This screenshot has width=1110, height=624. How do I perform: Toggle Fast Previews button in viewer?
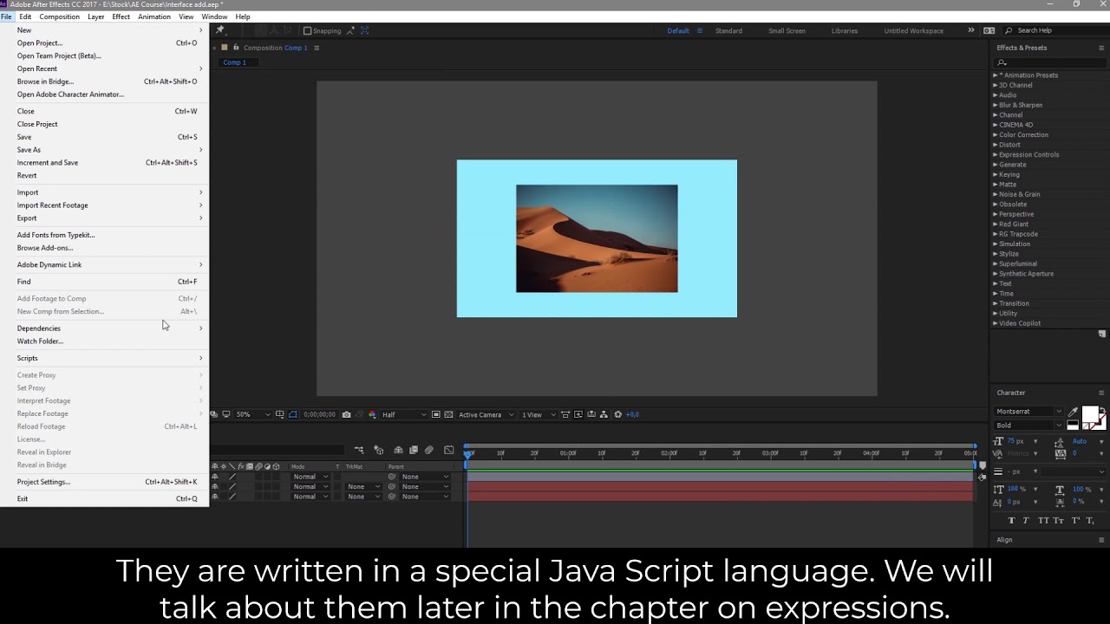578,414
